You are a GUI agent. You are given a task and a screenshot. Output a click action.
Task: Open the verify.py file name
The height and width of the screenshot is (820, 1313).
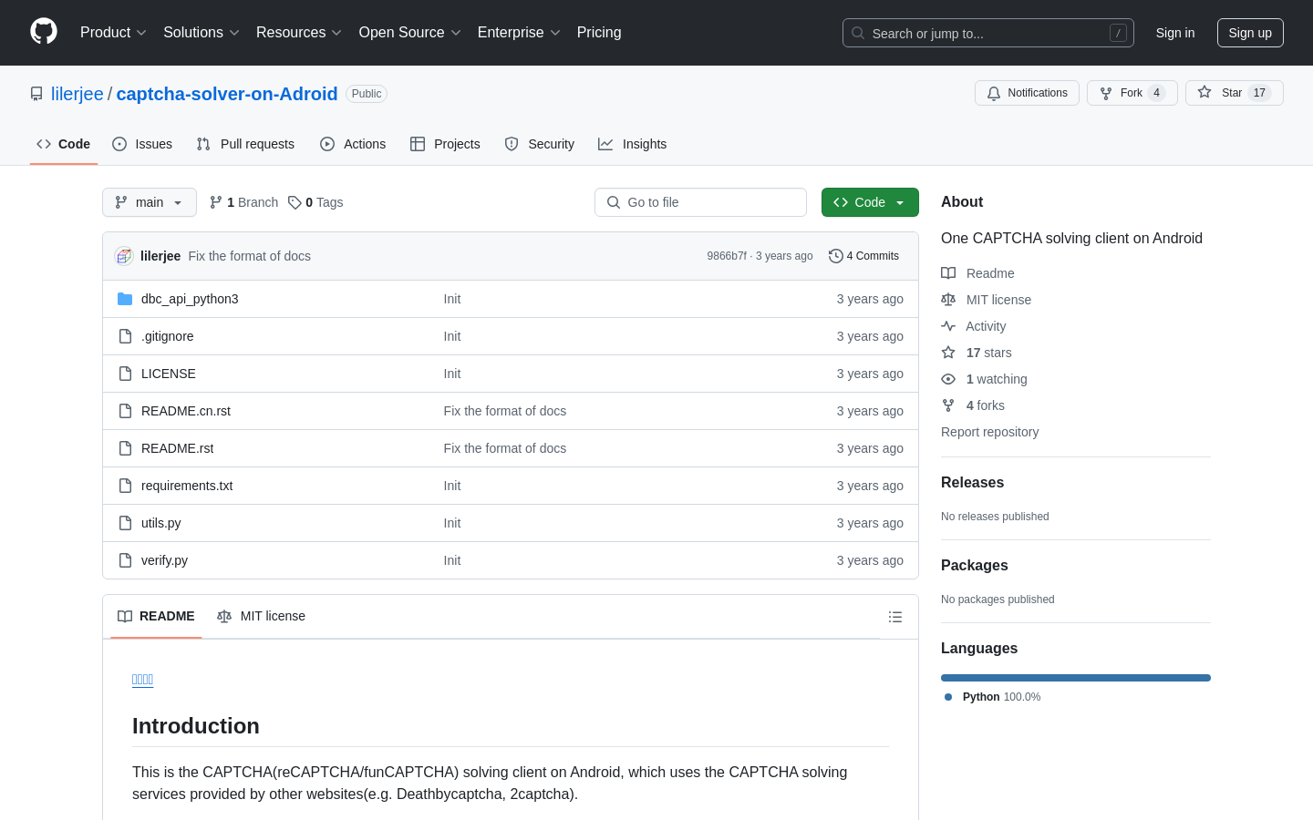(x=164, y=560)
